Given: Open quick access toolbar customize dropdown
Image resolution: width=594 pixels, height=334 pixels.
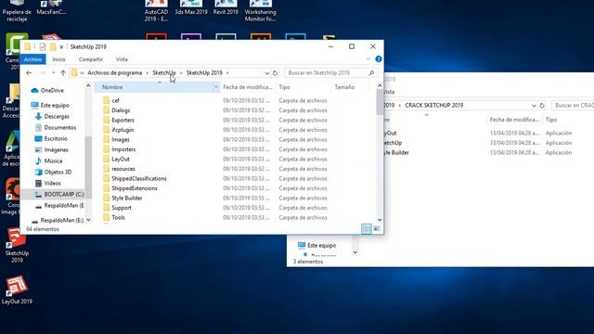Looking at the screenshot, I should click(x=61, y=47).
